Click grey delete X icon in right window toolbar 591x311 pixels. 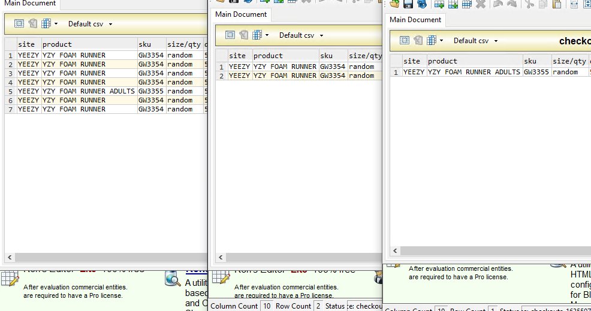(x=481, y=4)
